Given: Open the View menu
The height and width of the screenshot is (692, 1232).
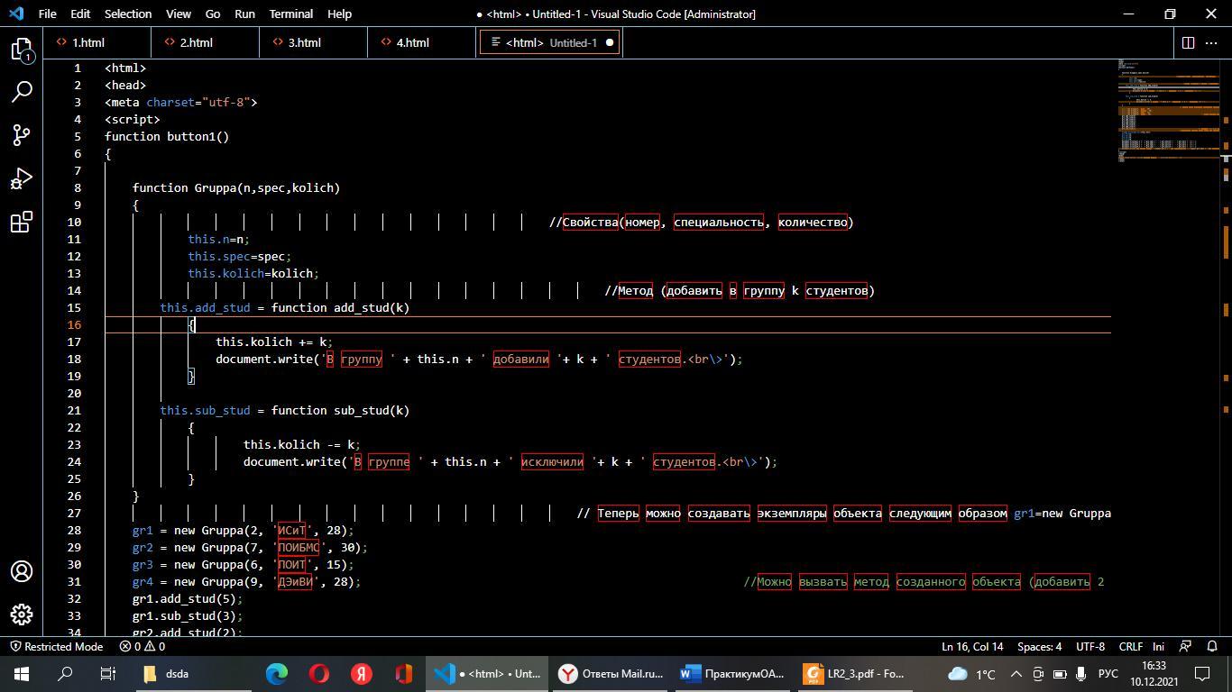Looking at the screenshot, I should [x=179, y=14].
